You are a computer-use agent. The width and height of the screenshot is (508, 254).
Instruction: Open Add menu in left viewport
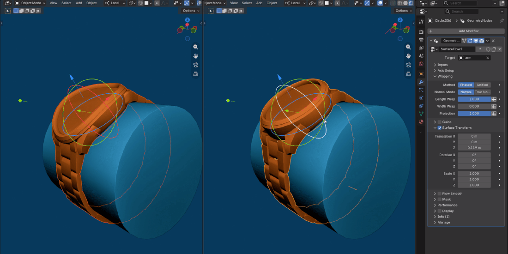pyautogui.click(x=79, y=3)
